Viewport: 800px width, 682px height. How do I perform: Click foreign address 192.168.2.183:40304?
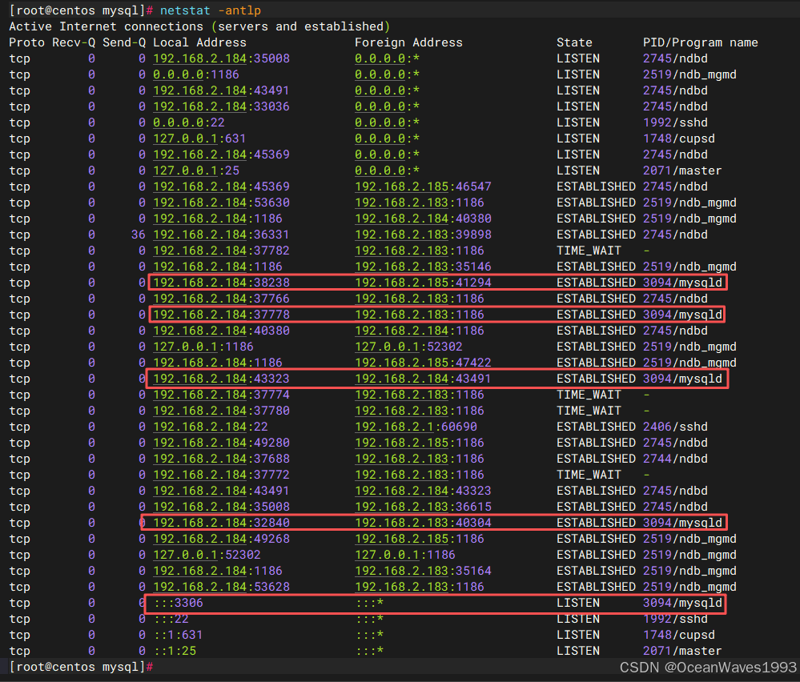coord(423,523)
